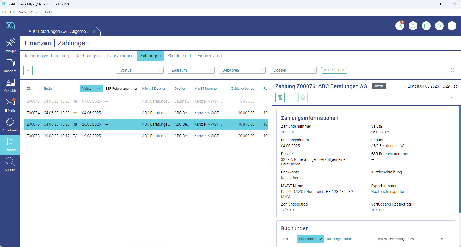
Task: Select payment row Z00075
Action: click(x=146, y=101)
